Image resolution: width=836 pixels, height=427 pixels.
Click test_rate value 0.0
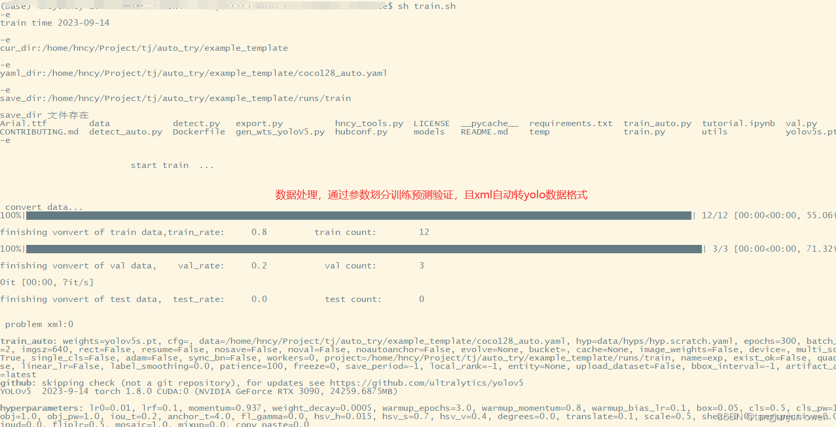pos(259,299)
